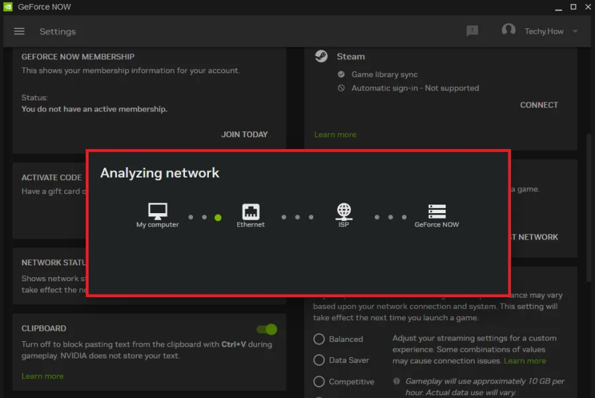Click the green progress dot after My computer
Screen dimensions: 595x398
(218, 217)
